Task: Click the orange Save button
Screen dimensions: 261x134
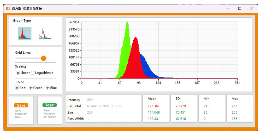Action: 21,105
